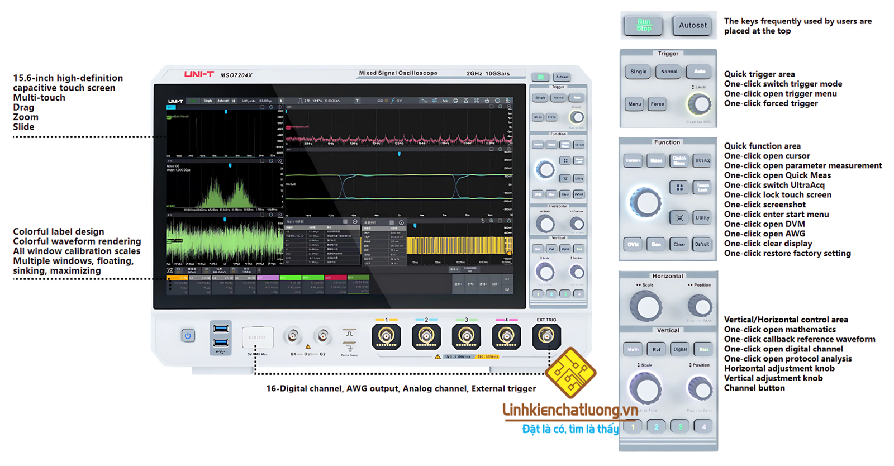
Task: Click the upper USB port on the front
Action: click(221, 329)
